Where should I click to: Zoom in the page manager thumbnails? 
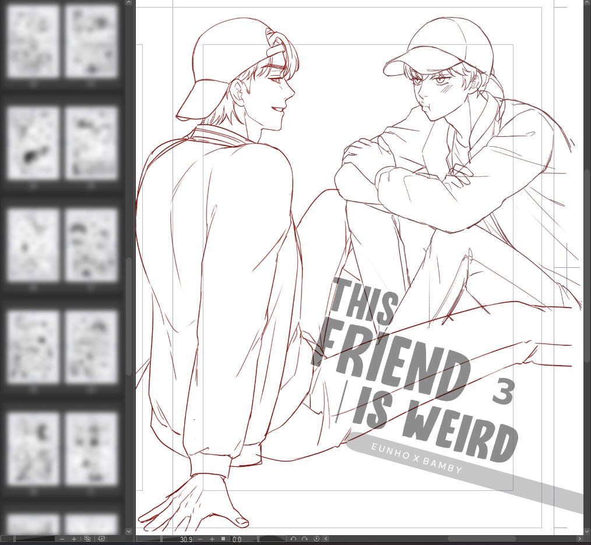point(74,539)
